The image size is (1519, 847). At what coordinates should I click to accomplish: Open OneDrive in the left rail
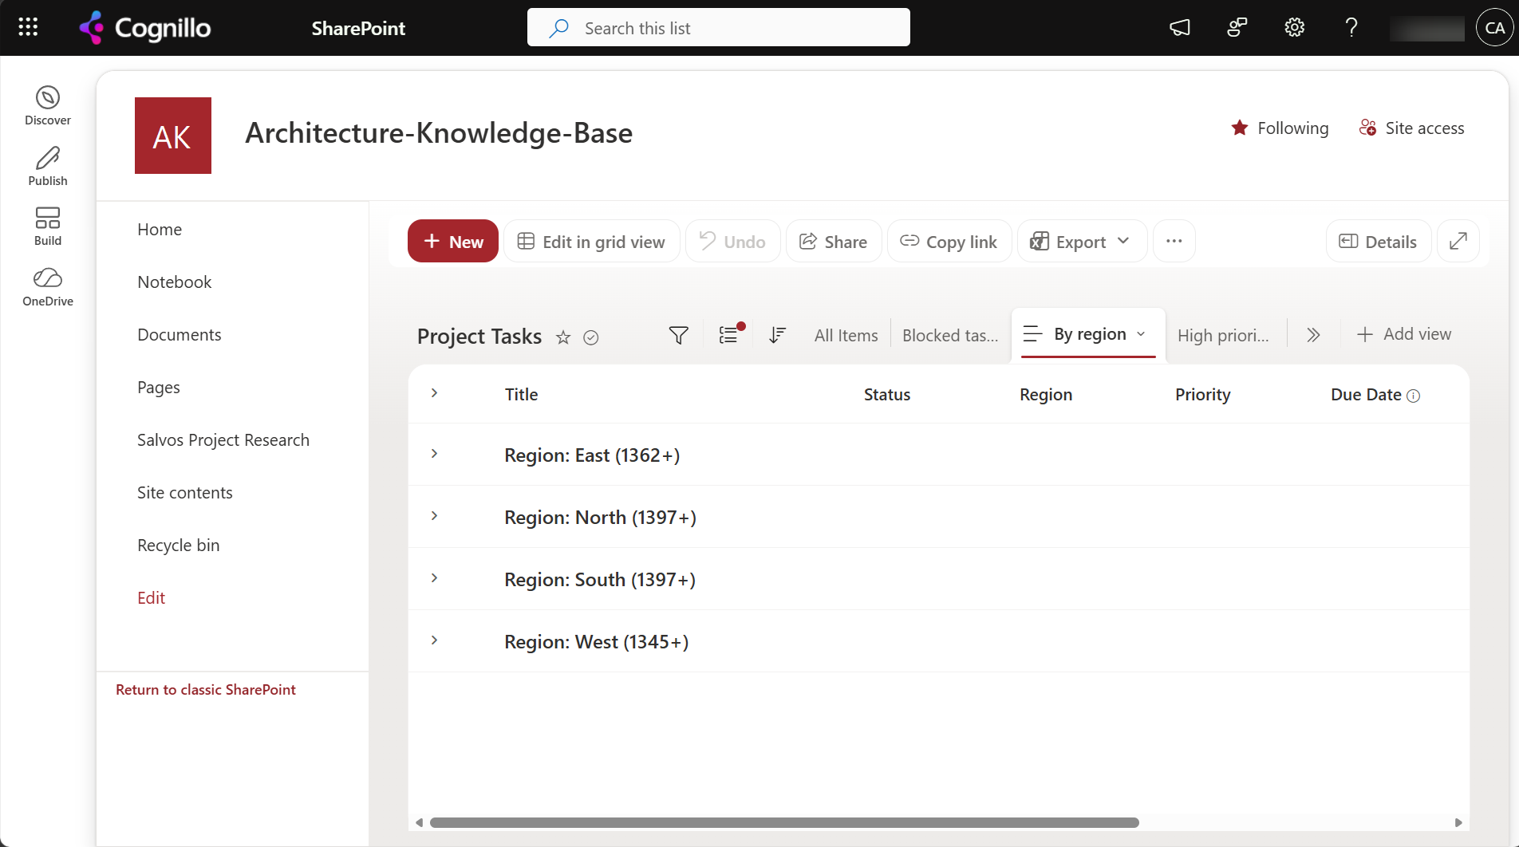click(x=48, y=287)
